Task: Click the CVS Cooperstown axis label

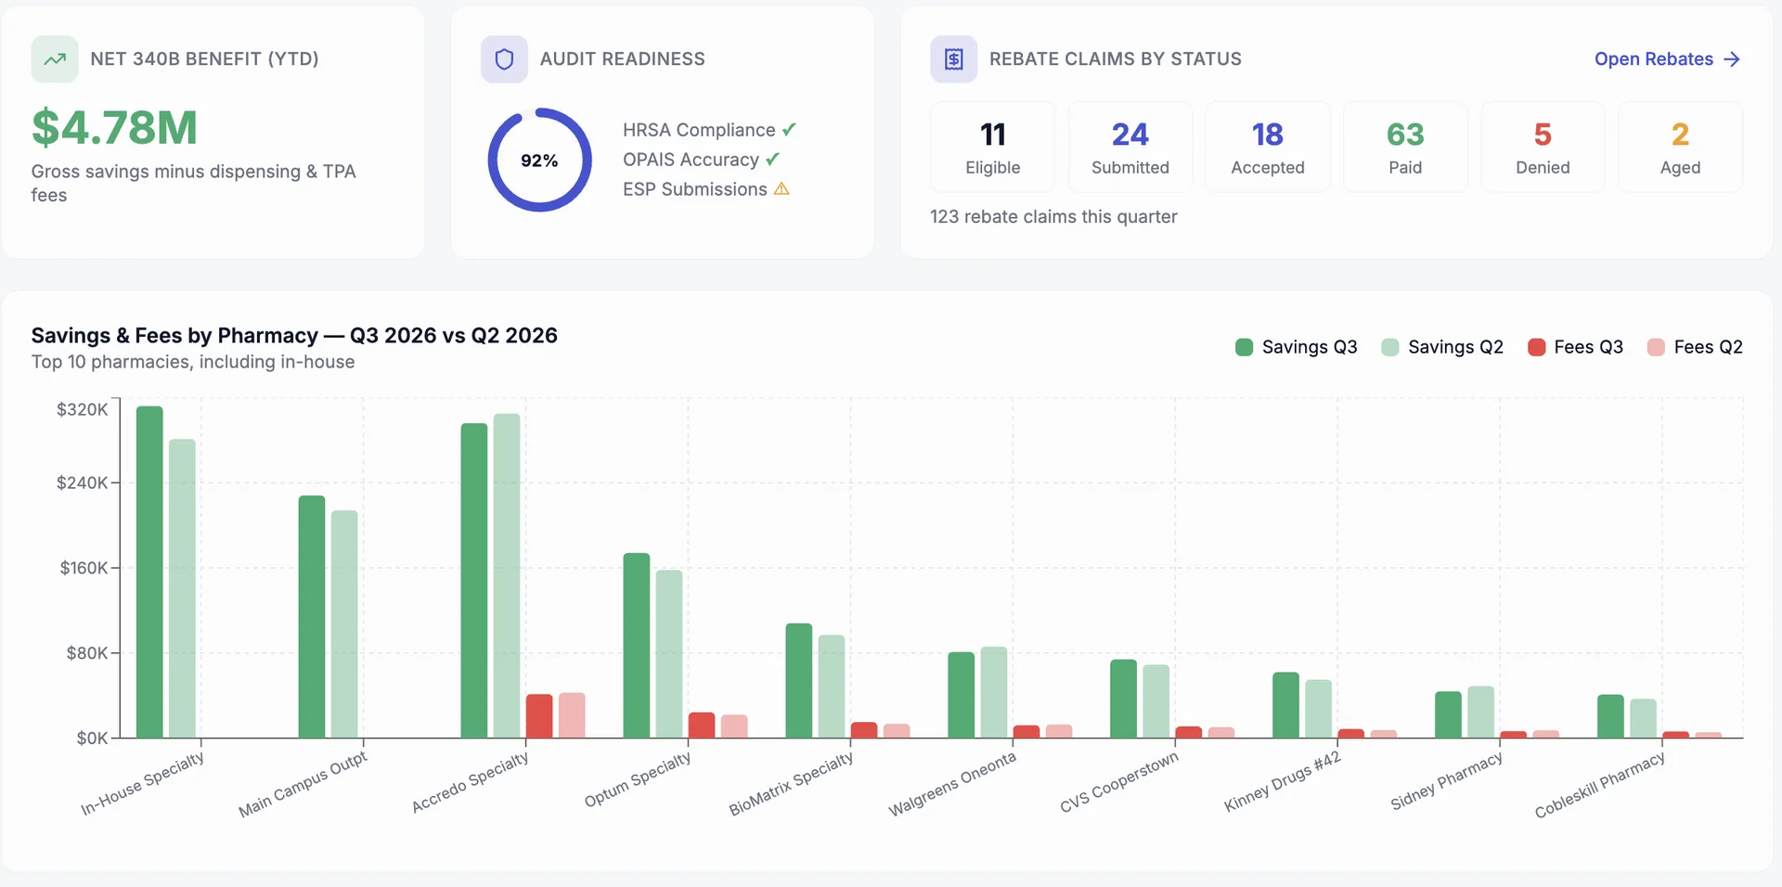Action: pos(1119,781)
